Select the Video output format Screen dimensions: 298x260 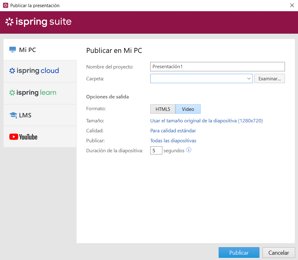click(x=188, y=109)
